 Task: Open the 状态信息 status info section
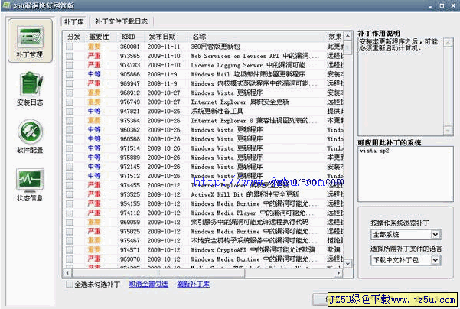coord(30,184)
